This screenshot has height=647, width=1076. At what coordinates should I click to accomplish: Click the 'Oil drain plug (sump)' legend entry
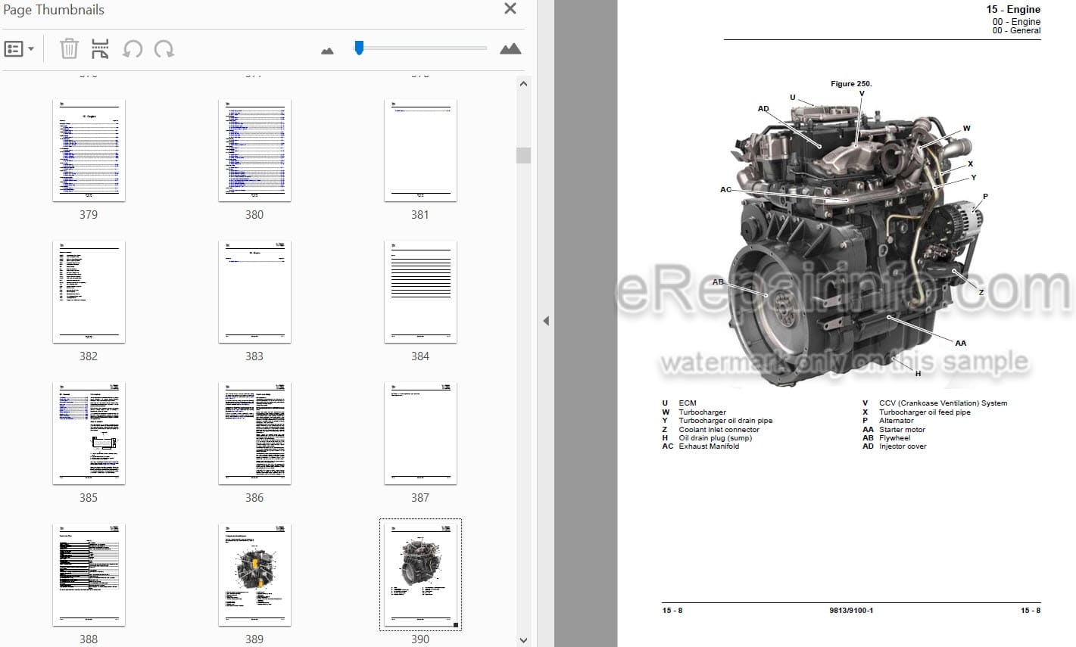pos(715,438)
